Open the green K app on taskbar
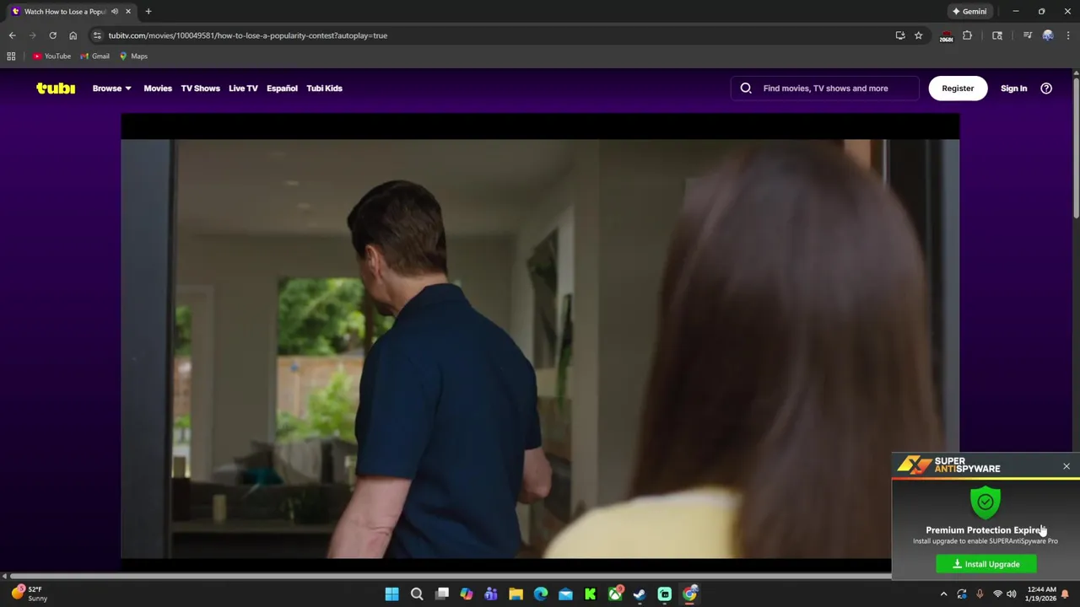The image size is (1080, 607). (x=590, y=594)
